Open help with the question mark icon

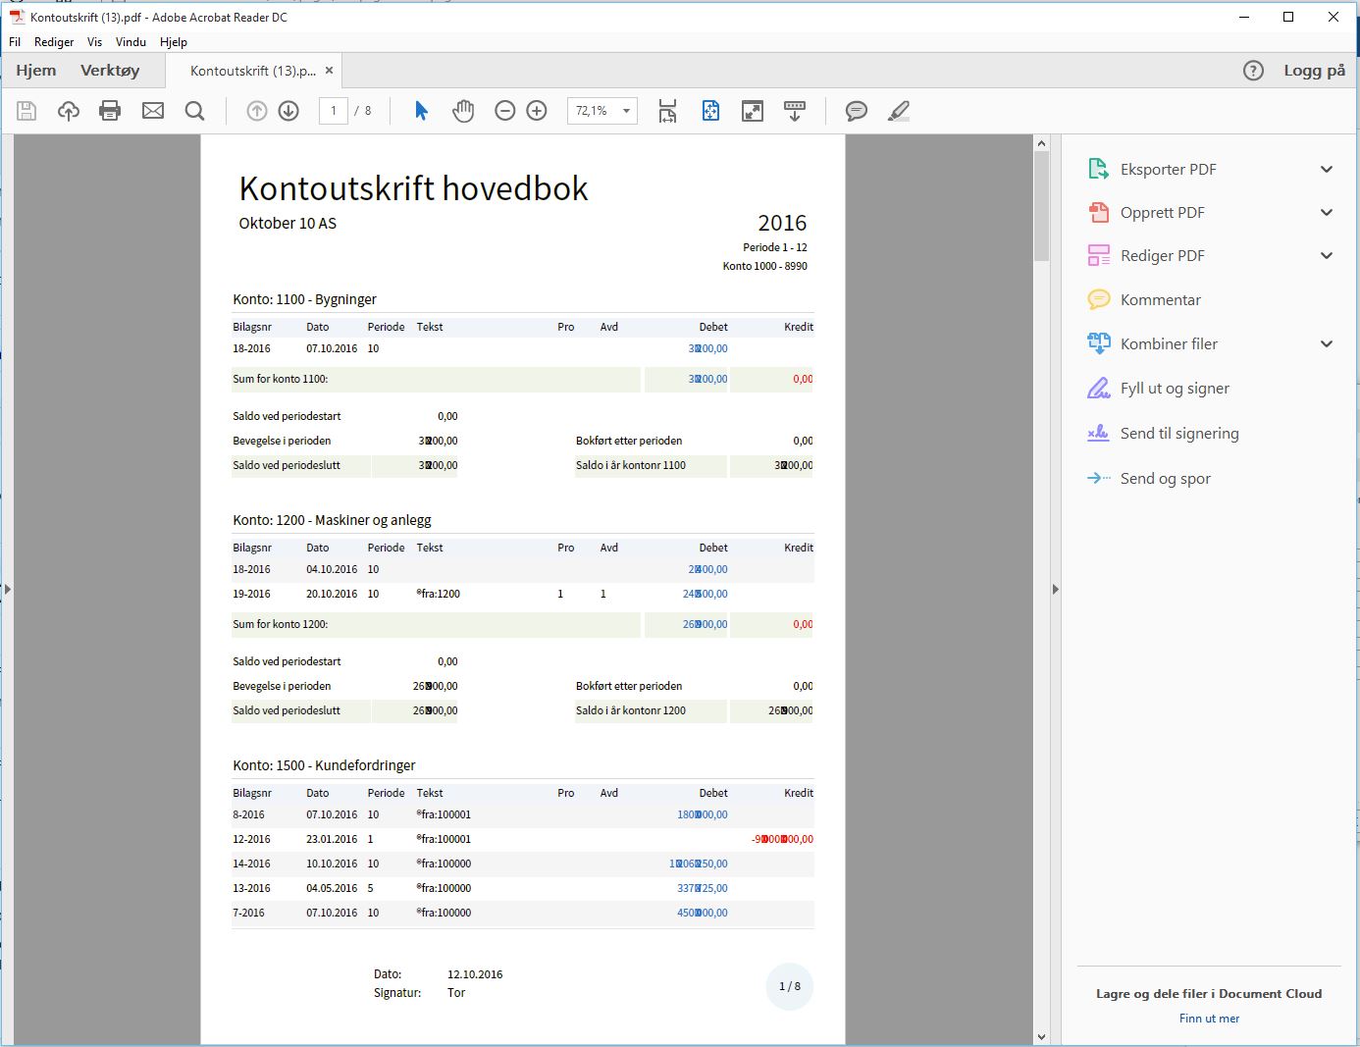(1253, 71)
